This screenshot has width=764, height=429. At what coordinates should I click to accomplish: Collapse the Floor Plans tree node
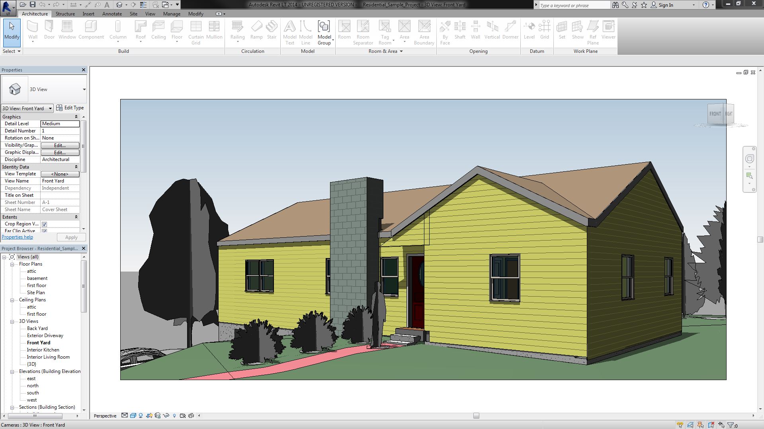tap(12, 264)
